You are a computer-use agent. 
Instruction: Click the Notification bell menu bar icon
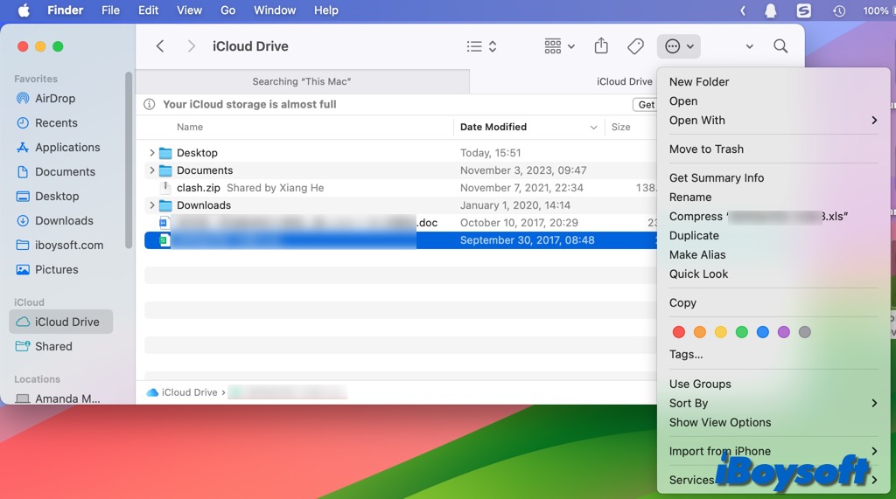[771, 10]
